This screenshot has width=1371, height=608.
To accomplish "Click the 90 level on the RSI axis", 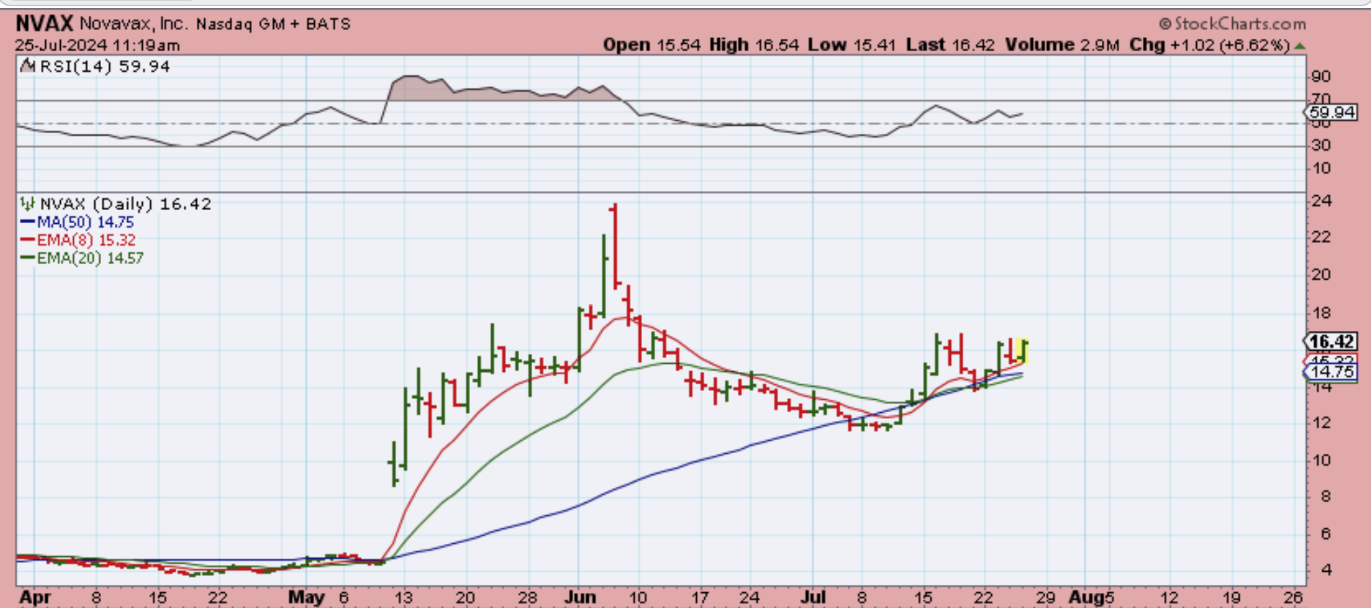I will tap(1321, 76).
